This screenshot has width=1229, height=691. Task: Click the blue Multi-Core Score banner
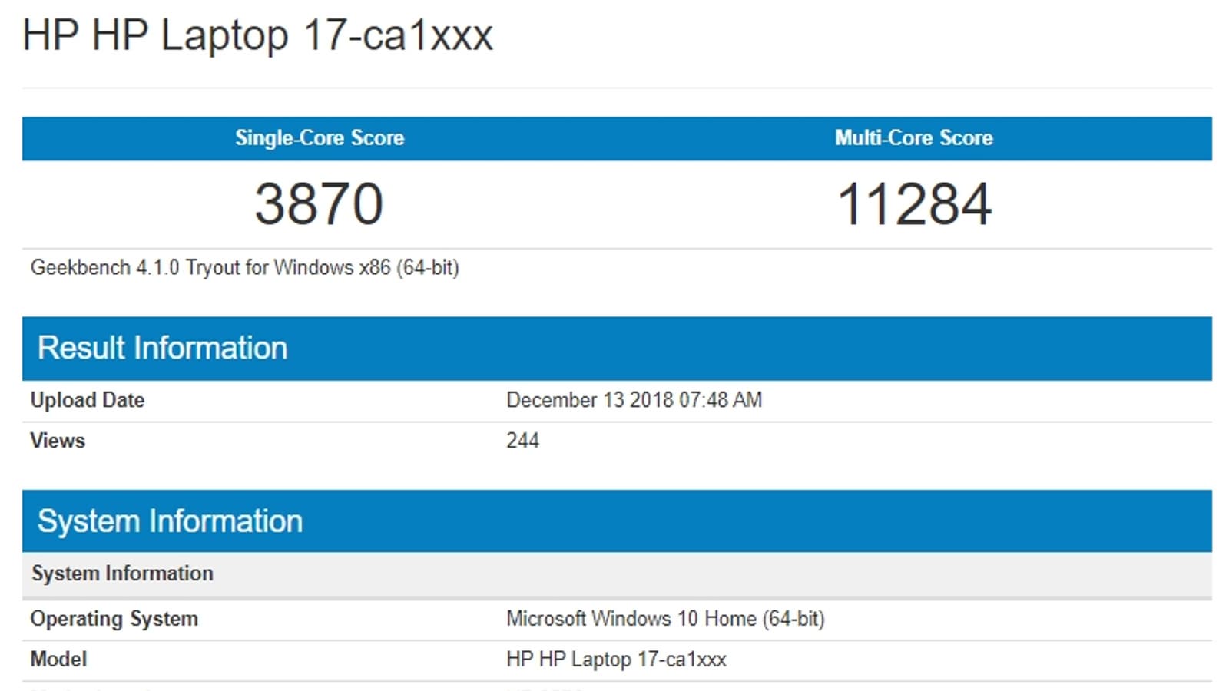tap(913, 138)
